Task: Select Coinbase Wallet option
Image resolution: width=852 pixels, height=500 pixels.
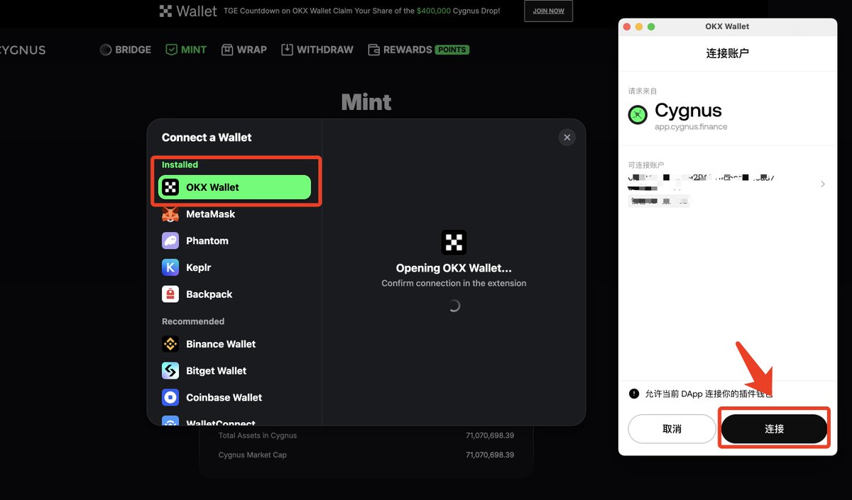Action: click(234, 398)
